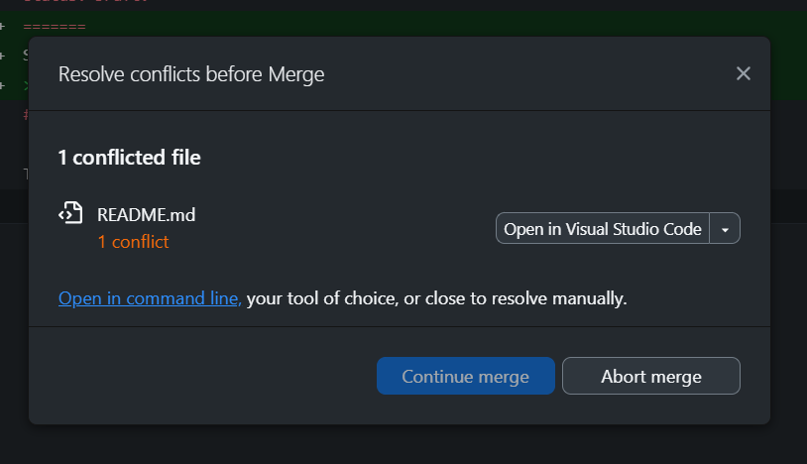
Task: Click the dark backdrop below the dialog
Action: pyautogui.click(x=403, y=444)
